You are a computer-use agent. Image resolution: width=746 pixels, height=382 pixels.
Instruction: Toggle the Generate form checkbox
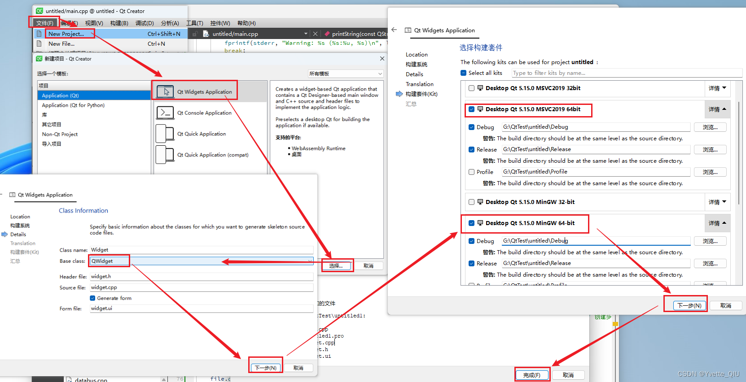click(92, 298)
